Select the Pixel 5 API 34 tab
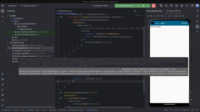This screenshot has height=112, width=200. coord(173,11)
